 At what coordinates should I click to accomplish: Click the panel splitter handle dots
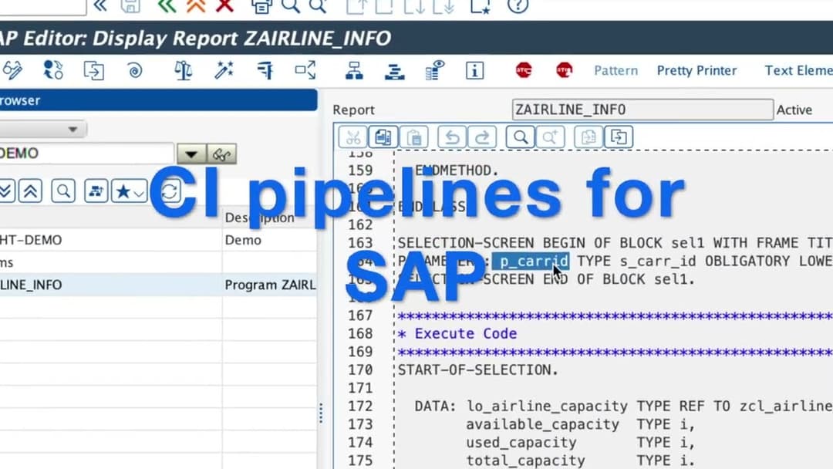321,413
